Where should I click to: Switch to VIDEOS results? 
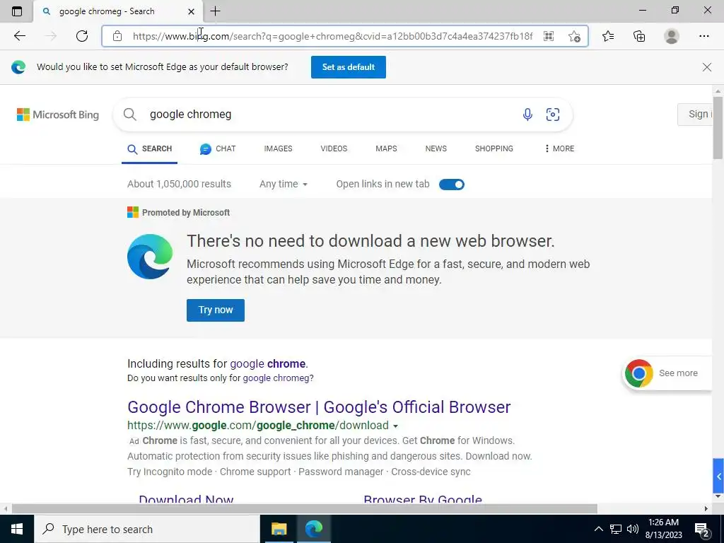(x=334, y=148)
